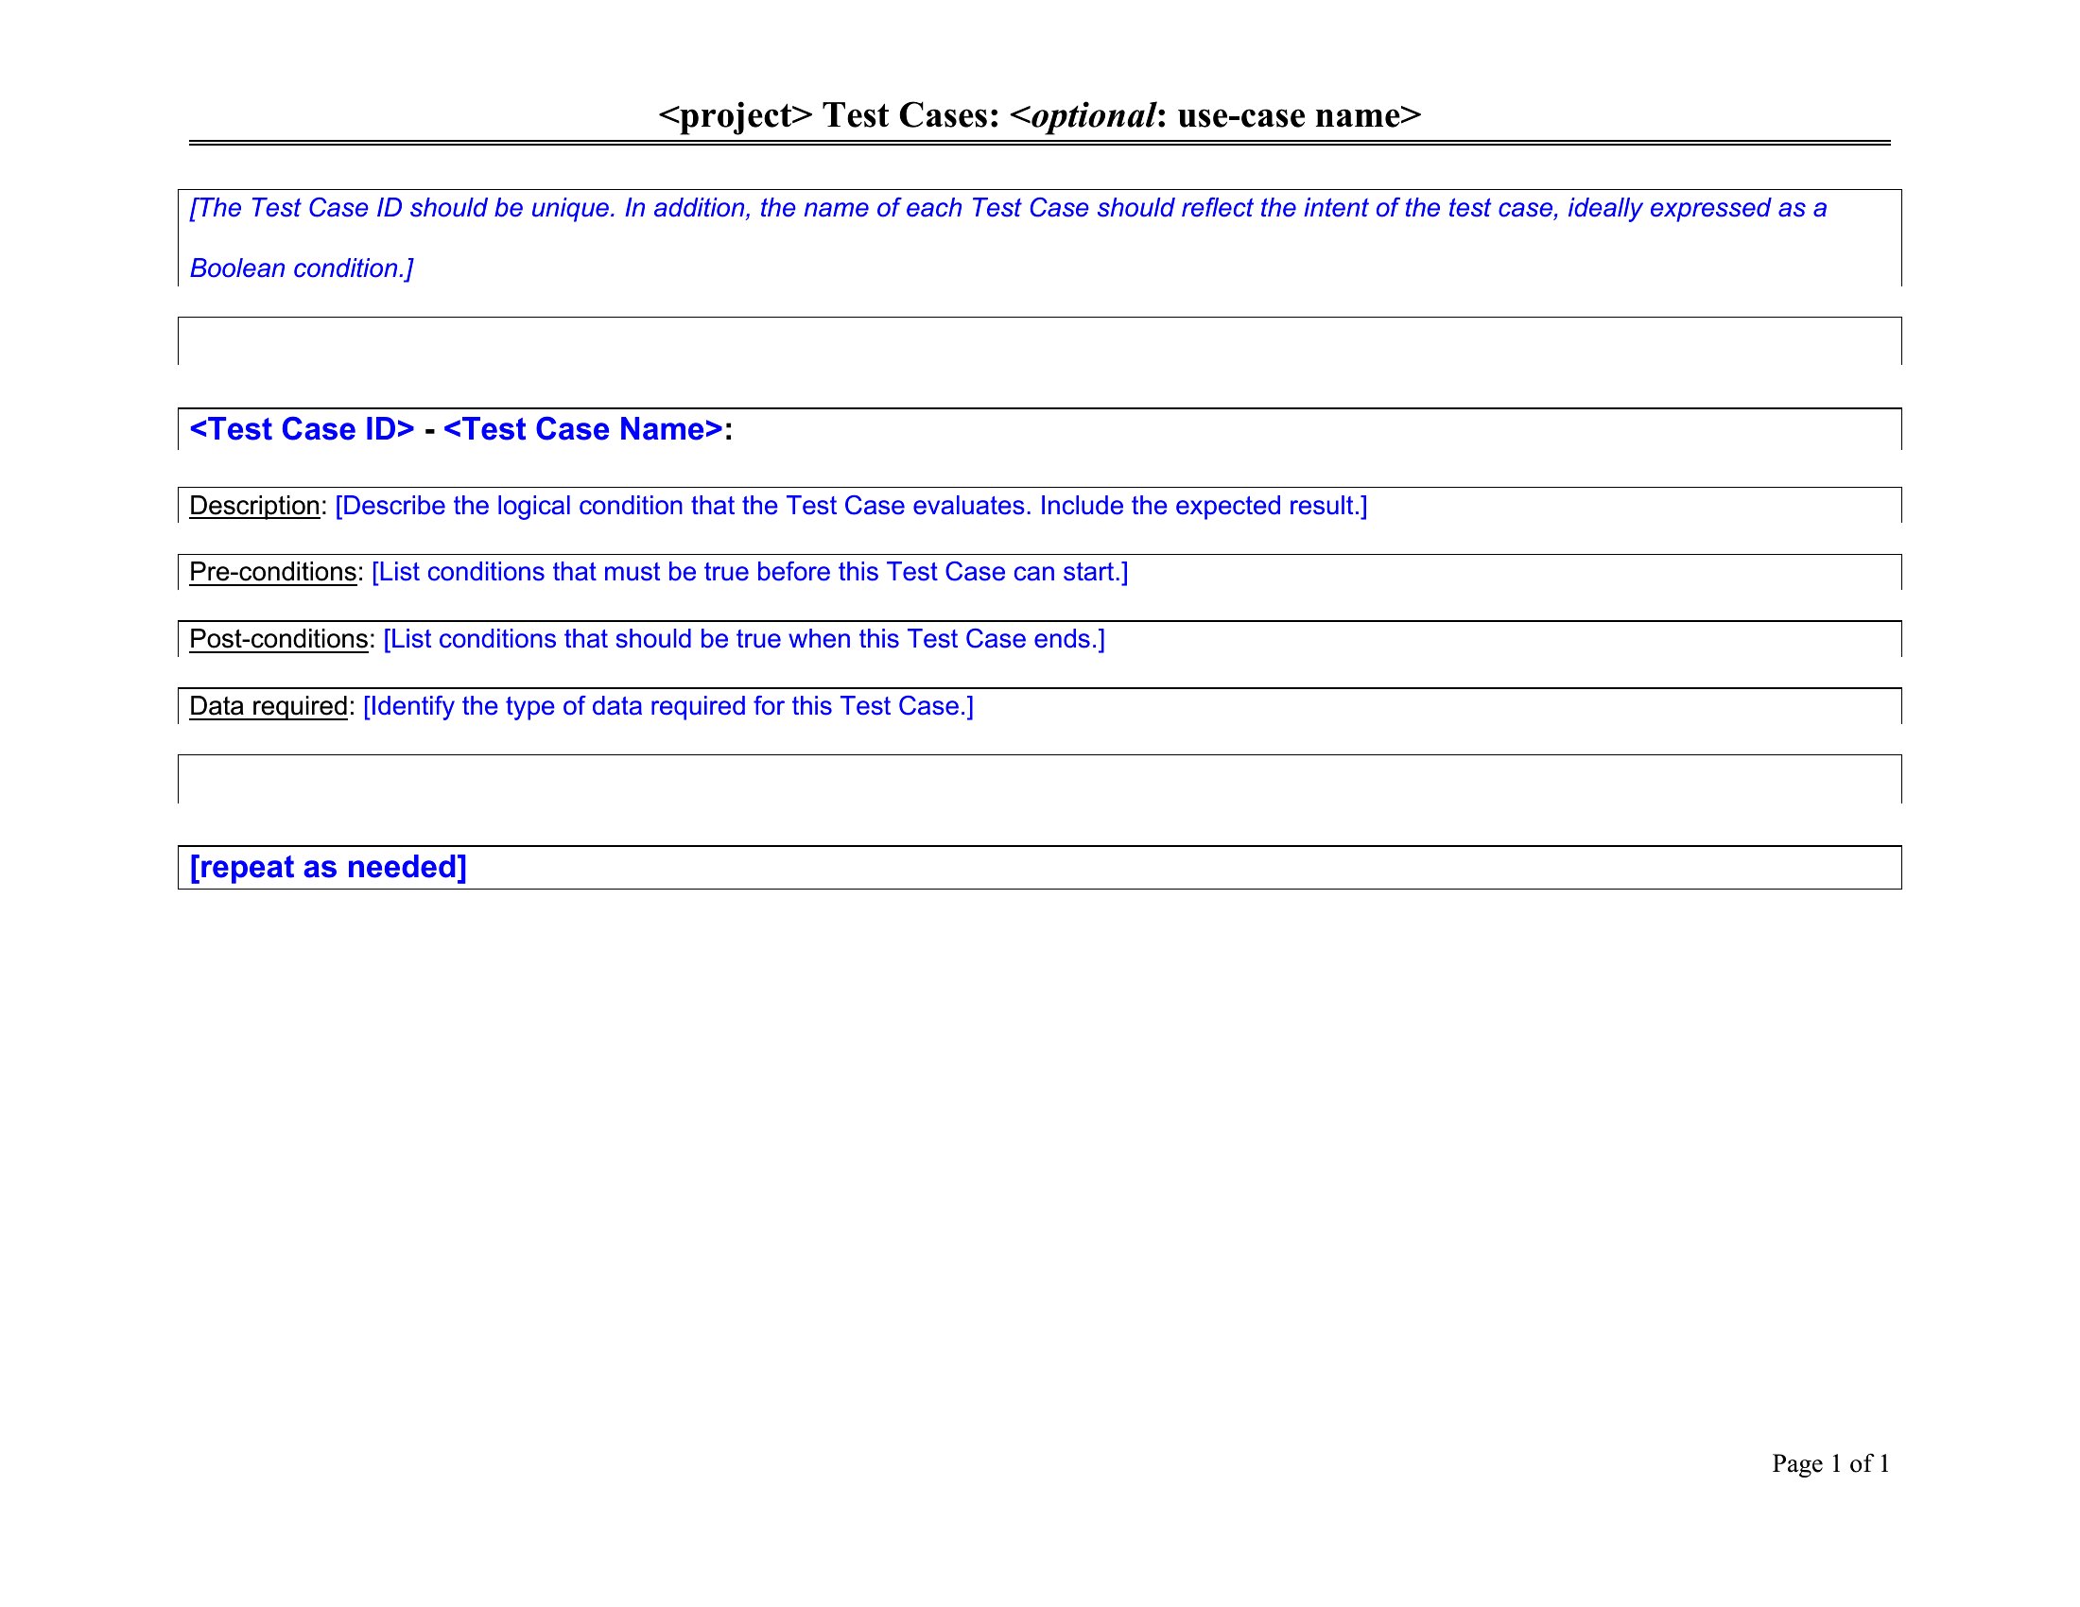2080x1607 pixels.
Task: Click the Post-conditions placeholder text
Action: click(744, 639)
